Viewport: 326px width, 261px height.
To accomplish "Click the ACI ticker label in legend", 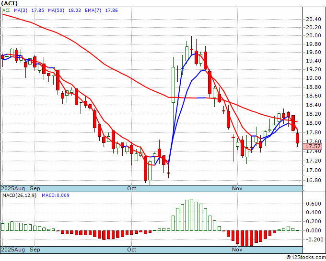I will click(6, 11).
